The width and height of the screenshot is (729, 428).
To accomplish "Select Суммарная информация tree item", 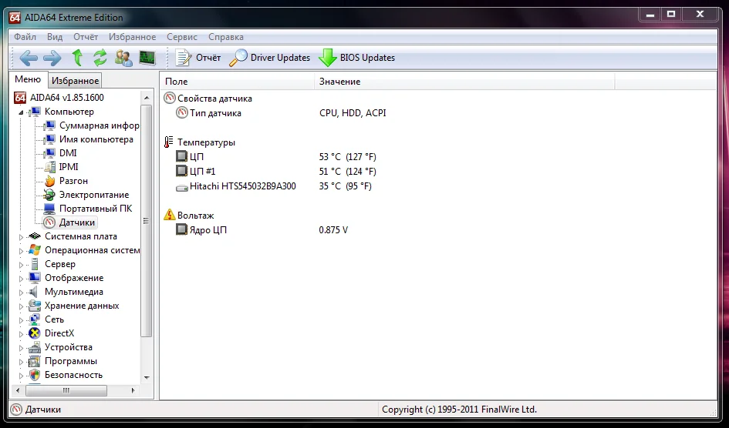I will [x=99, y=125].
